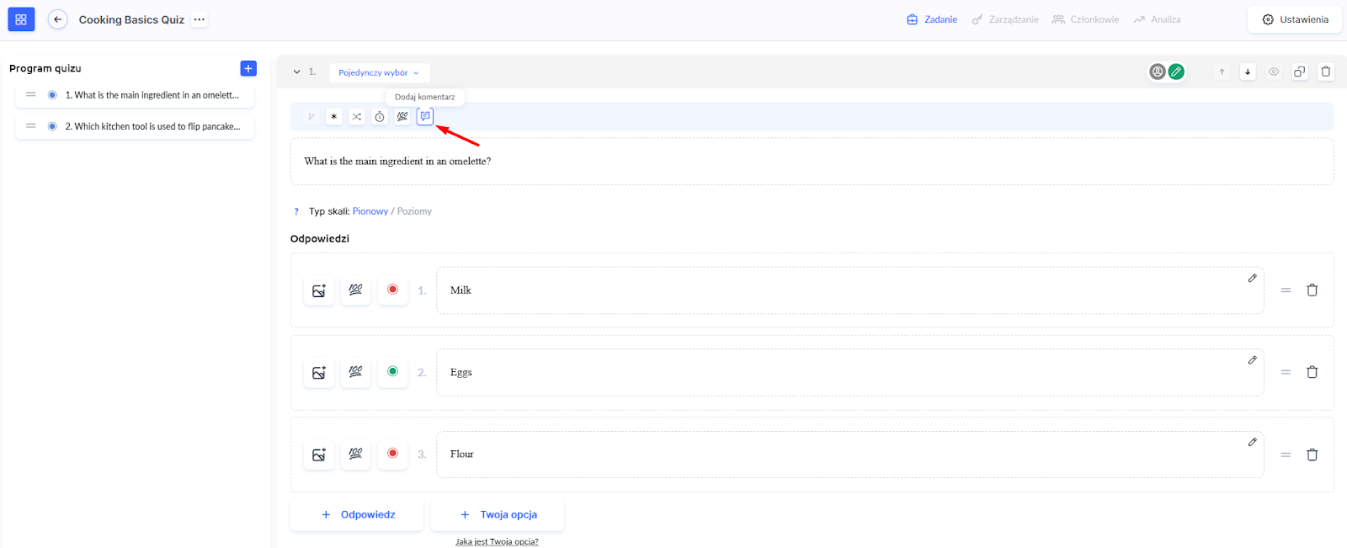This screenshot has height=548, width=1347.
Task: Delete the Flour answer with trash icon
Action: [x=1312, y=455]
